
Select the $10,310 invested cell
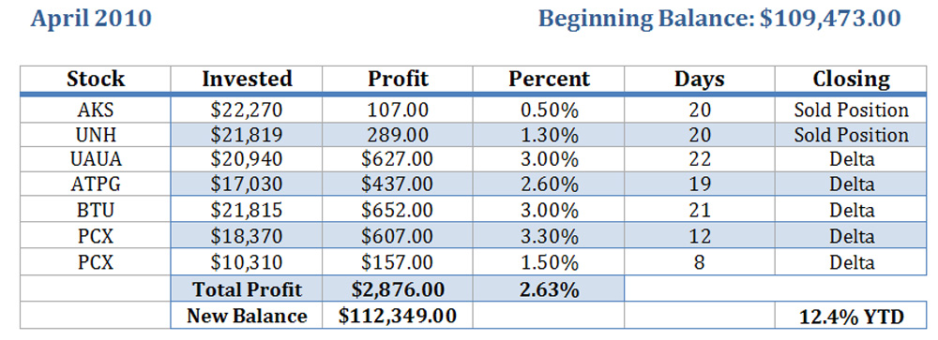[247, 262]
